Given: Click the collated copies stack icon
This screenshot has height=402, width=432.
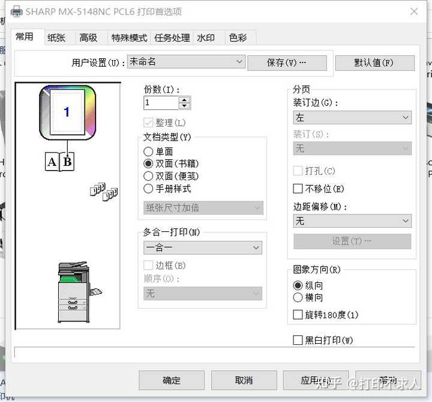Looking at the screenshot, I should (104, 192).
